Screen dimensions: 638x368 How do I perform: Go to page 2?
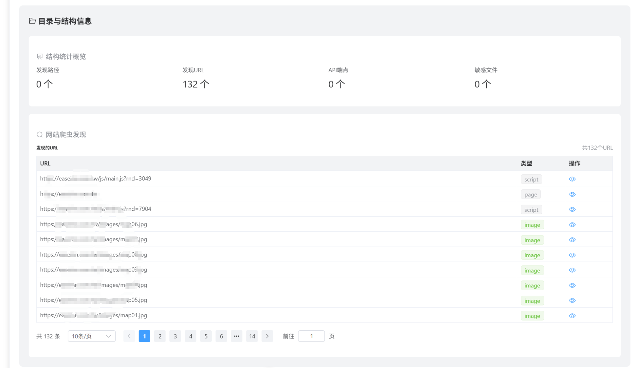point(160,336)
